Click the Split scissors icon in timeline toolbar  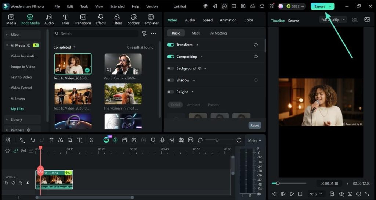tap(61, 140)
